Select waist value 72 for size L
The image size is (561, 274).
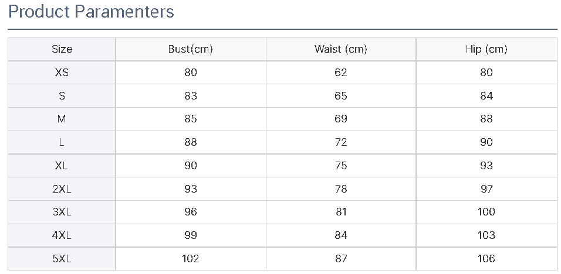341,142
